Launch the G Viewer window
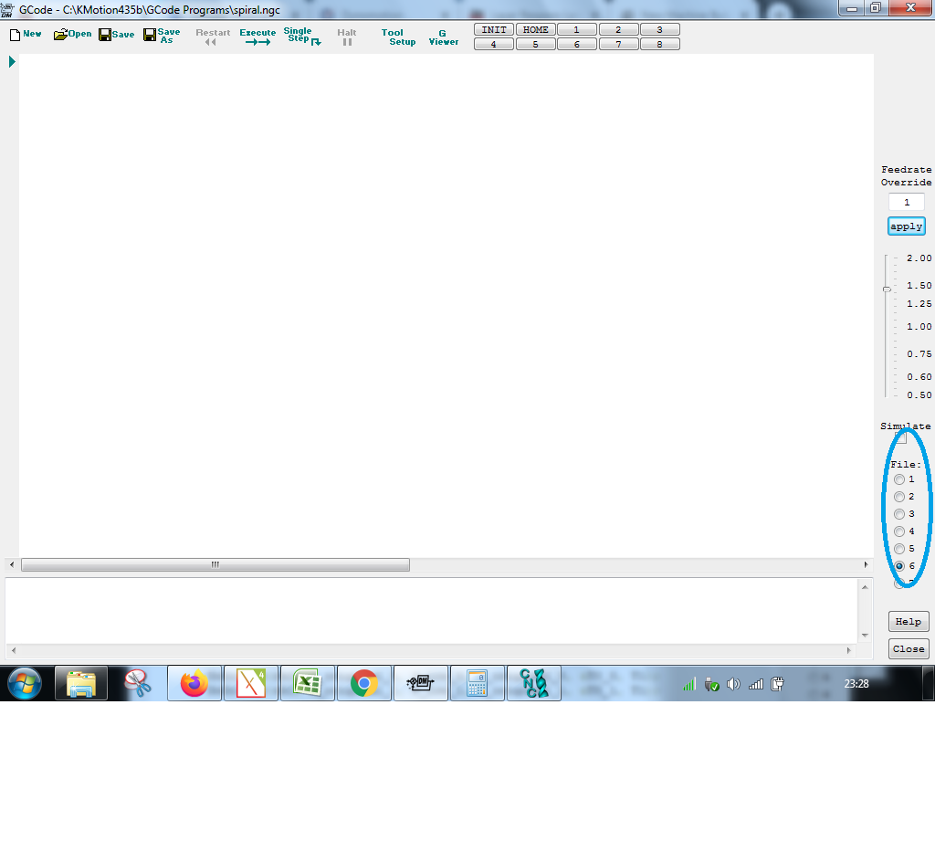The width and height of the screenshot is (935, 852). pyautogui.click(x=444, y=37)
